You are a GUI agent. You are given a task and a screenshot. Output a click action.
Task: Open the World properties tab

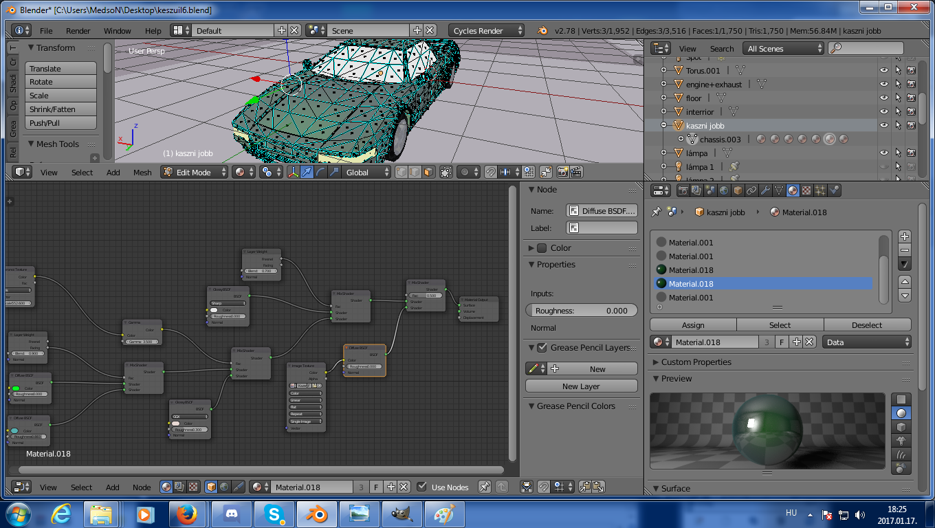pyautogui.click(x=725, y=190)
